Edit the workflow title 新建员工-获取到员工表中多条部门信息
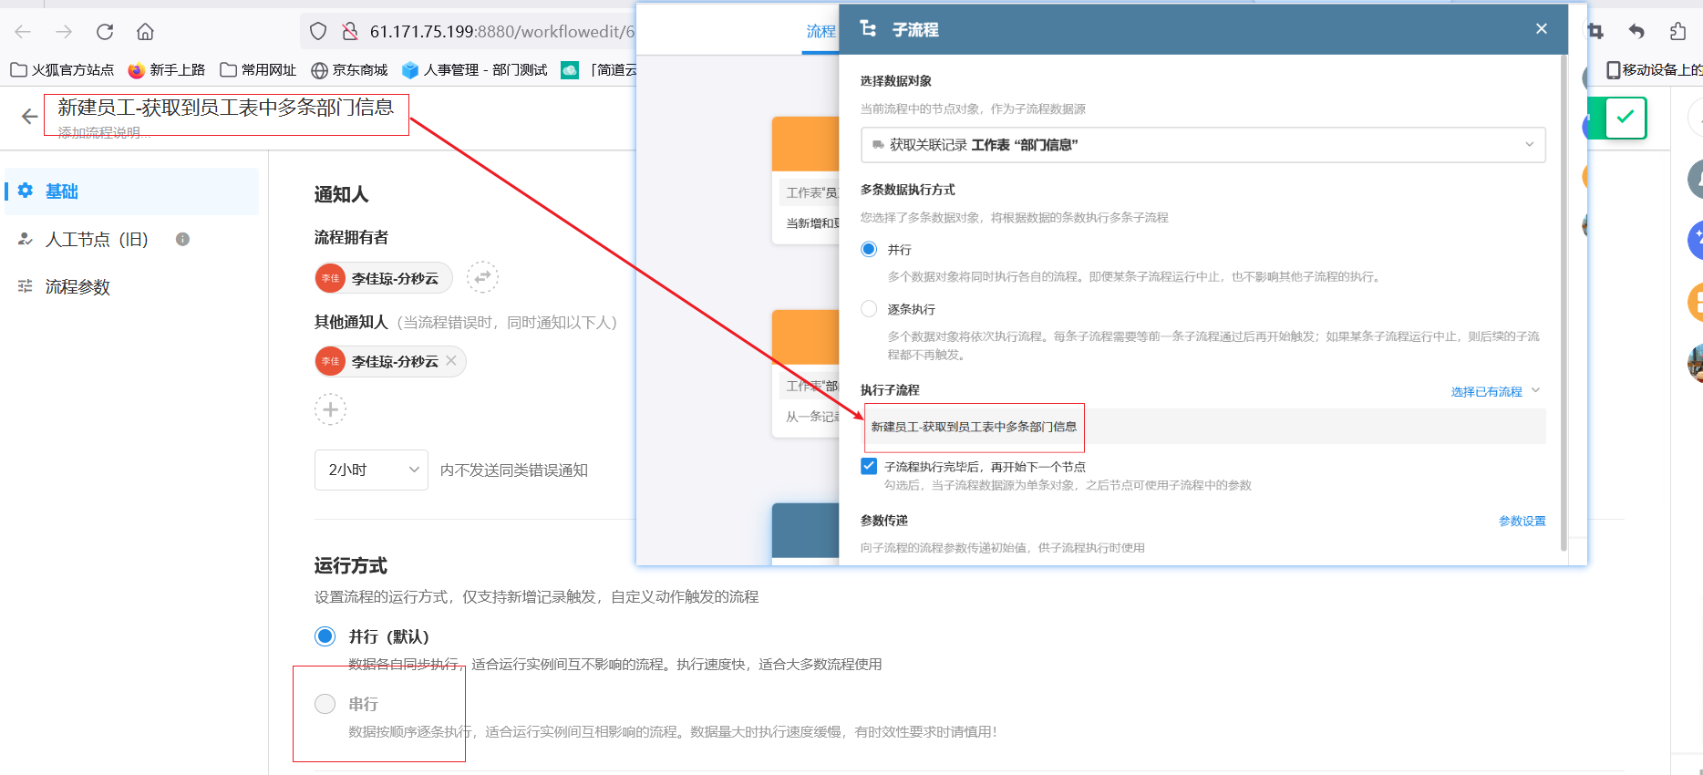This screenshot has width=1703, height=775. (x=225, y=108)
